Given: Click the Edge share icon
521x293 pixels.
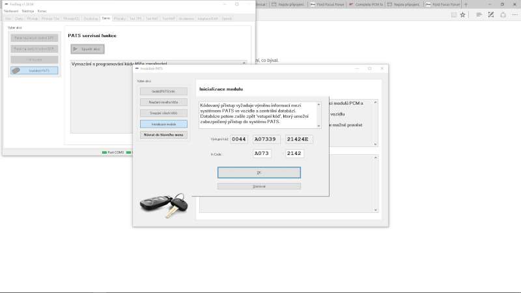Looking at the screenshot, I should tap(502, 14).
